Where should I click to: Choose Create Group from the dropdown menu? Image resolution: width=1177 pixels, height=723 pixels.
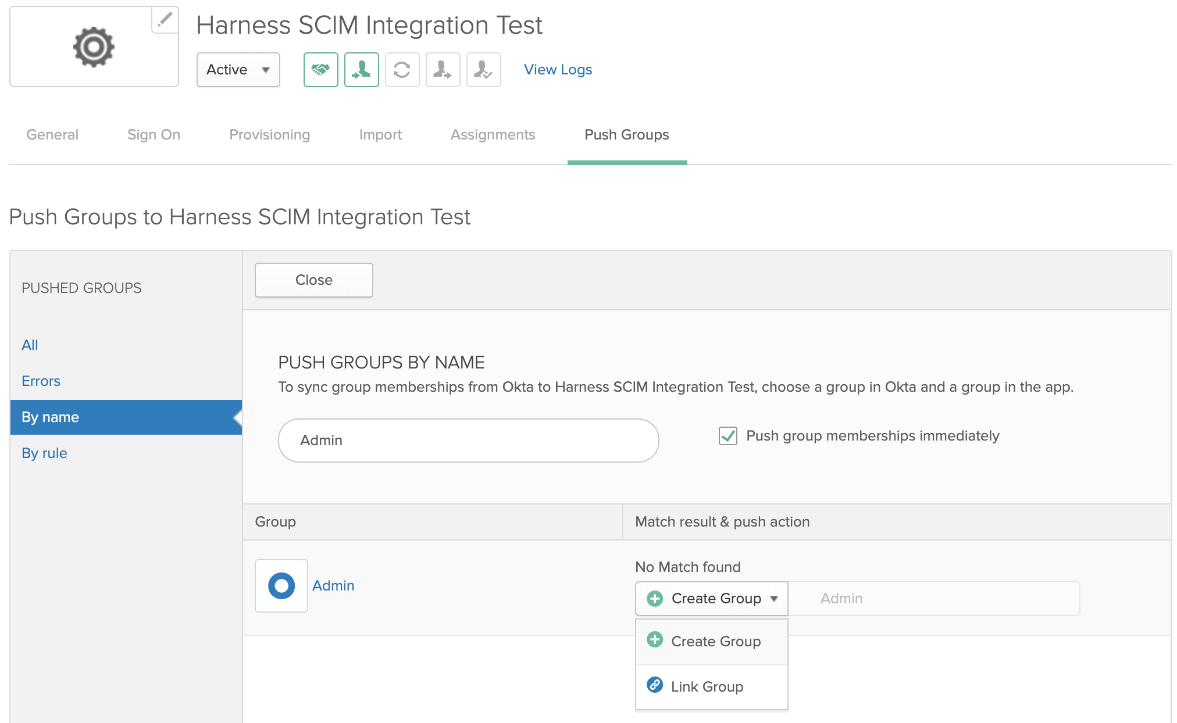point(712,642)
